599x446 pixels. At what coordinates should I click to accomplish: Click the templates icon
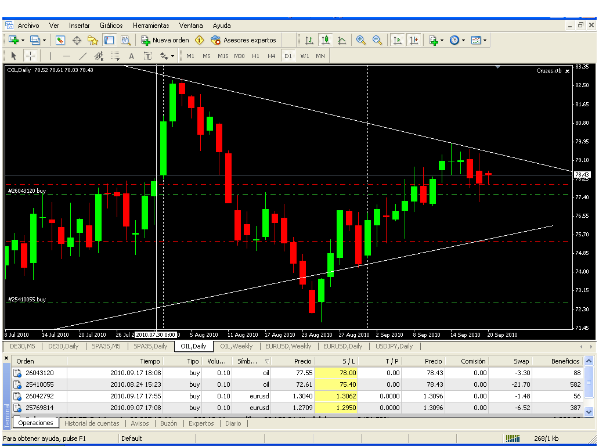[x=476, y=40]
